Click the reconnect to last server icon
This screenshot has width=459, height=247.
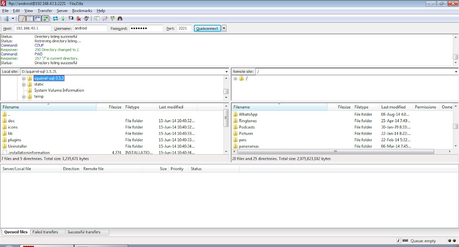pyautogui.click(x=86, y=18)
